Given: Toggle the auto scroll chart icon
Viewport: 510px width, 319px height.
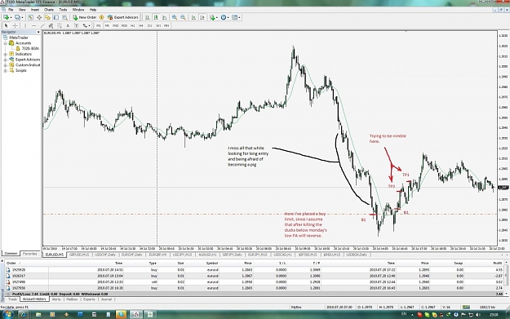Looking at the screenshot, I should 193,17.
